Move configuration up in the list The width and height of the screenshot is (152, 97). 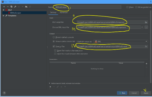19,7
